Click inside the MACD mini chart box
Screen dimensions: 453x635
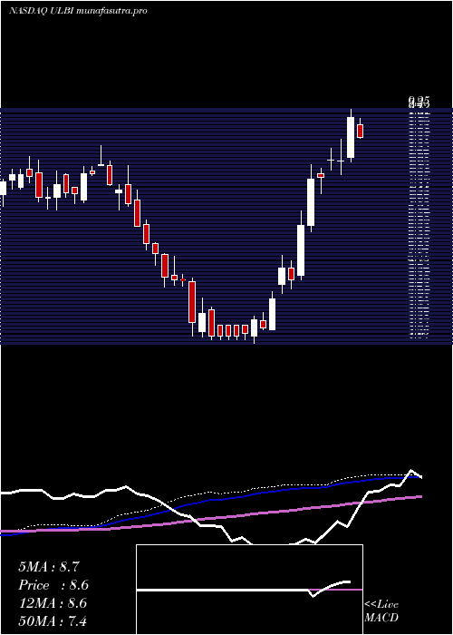coord(249,590)
